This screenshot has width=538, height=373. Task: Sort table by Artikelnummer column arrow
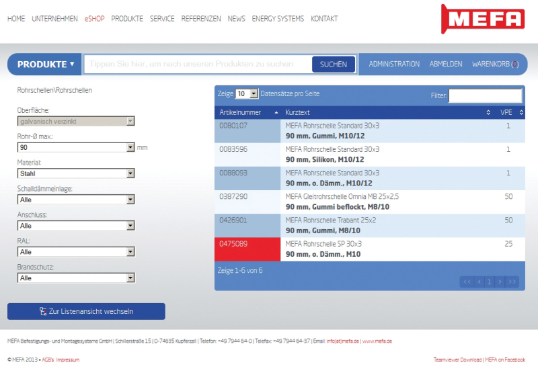click(276, 113)
